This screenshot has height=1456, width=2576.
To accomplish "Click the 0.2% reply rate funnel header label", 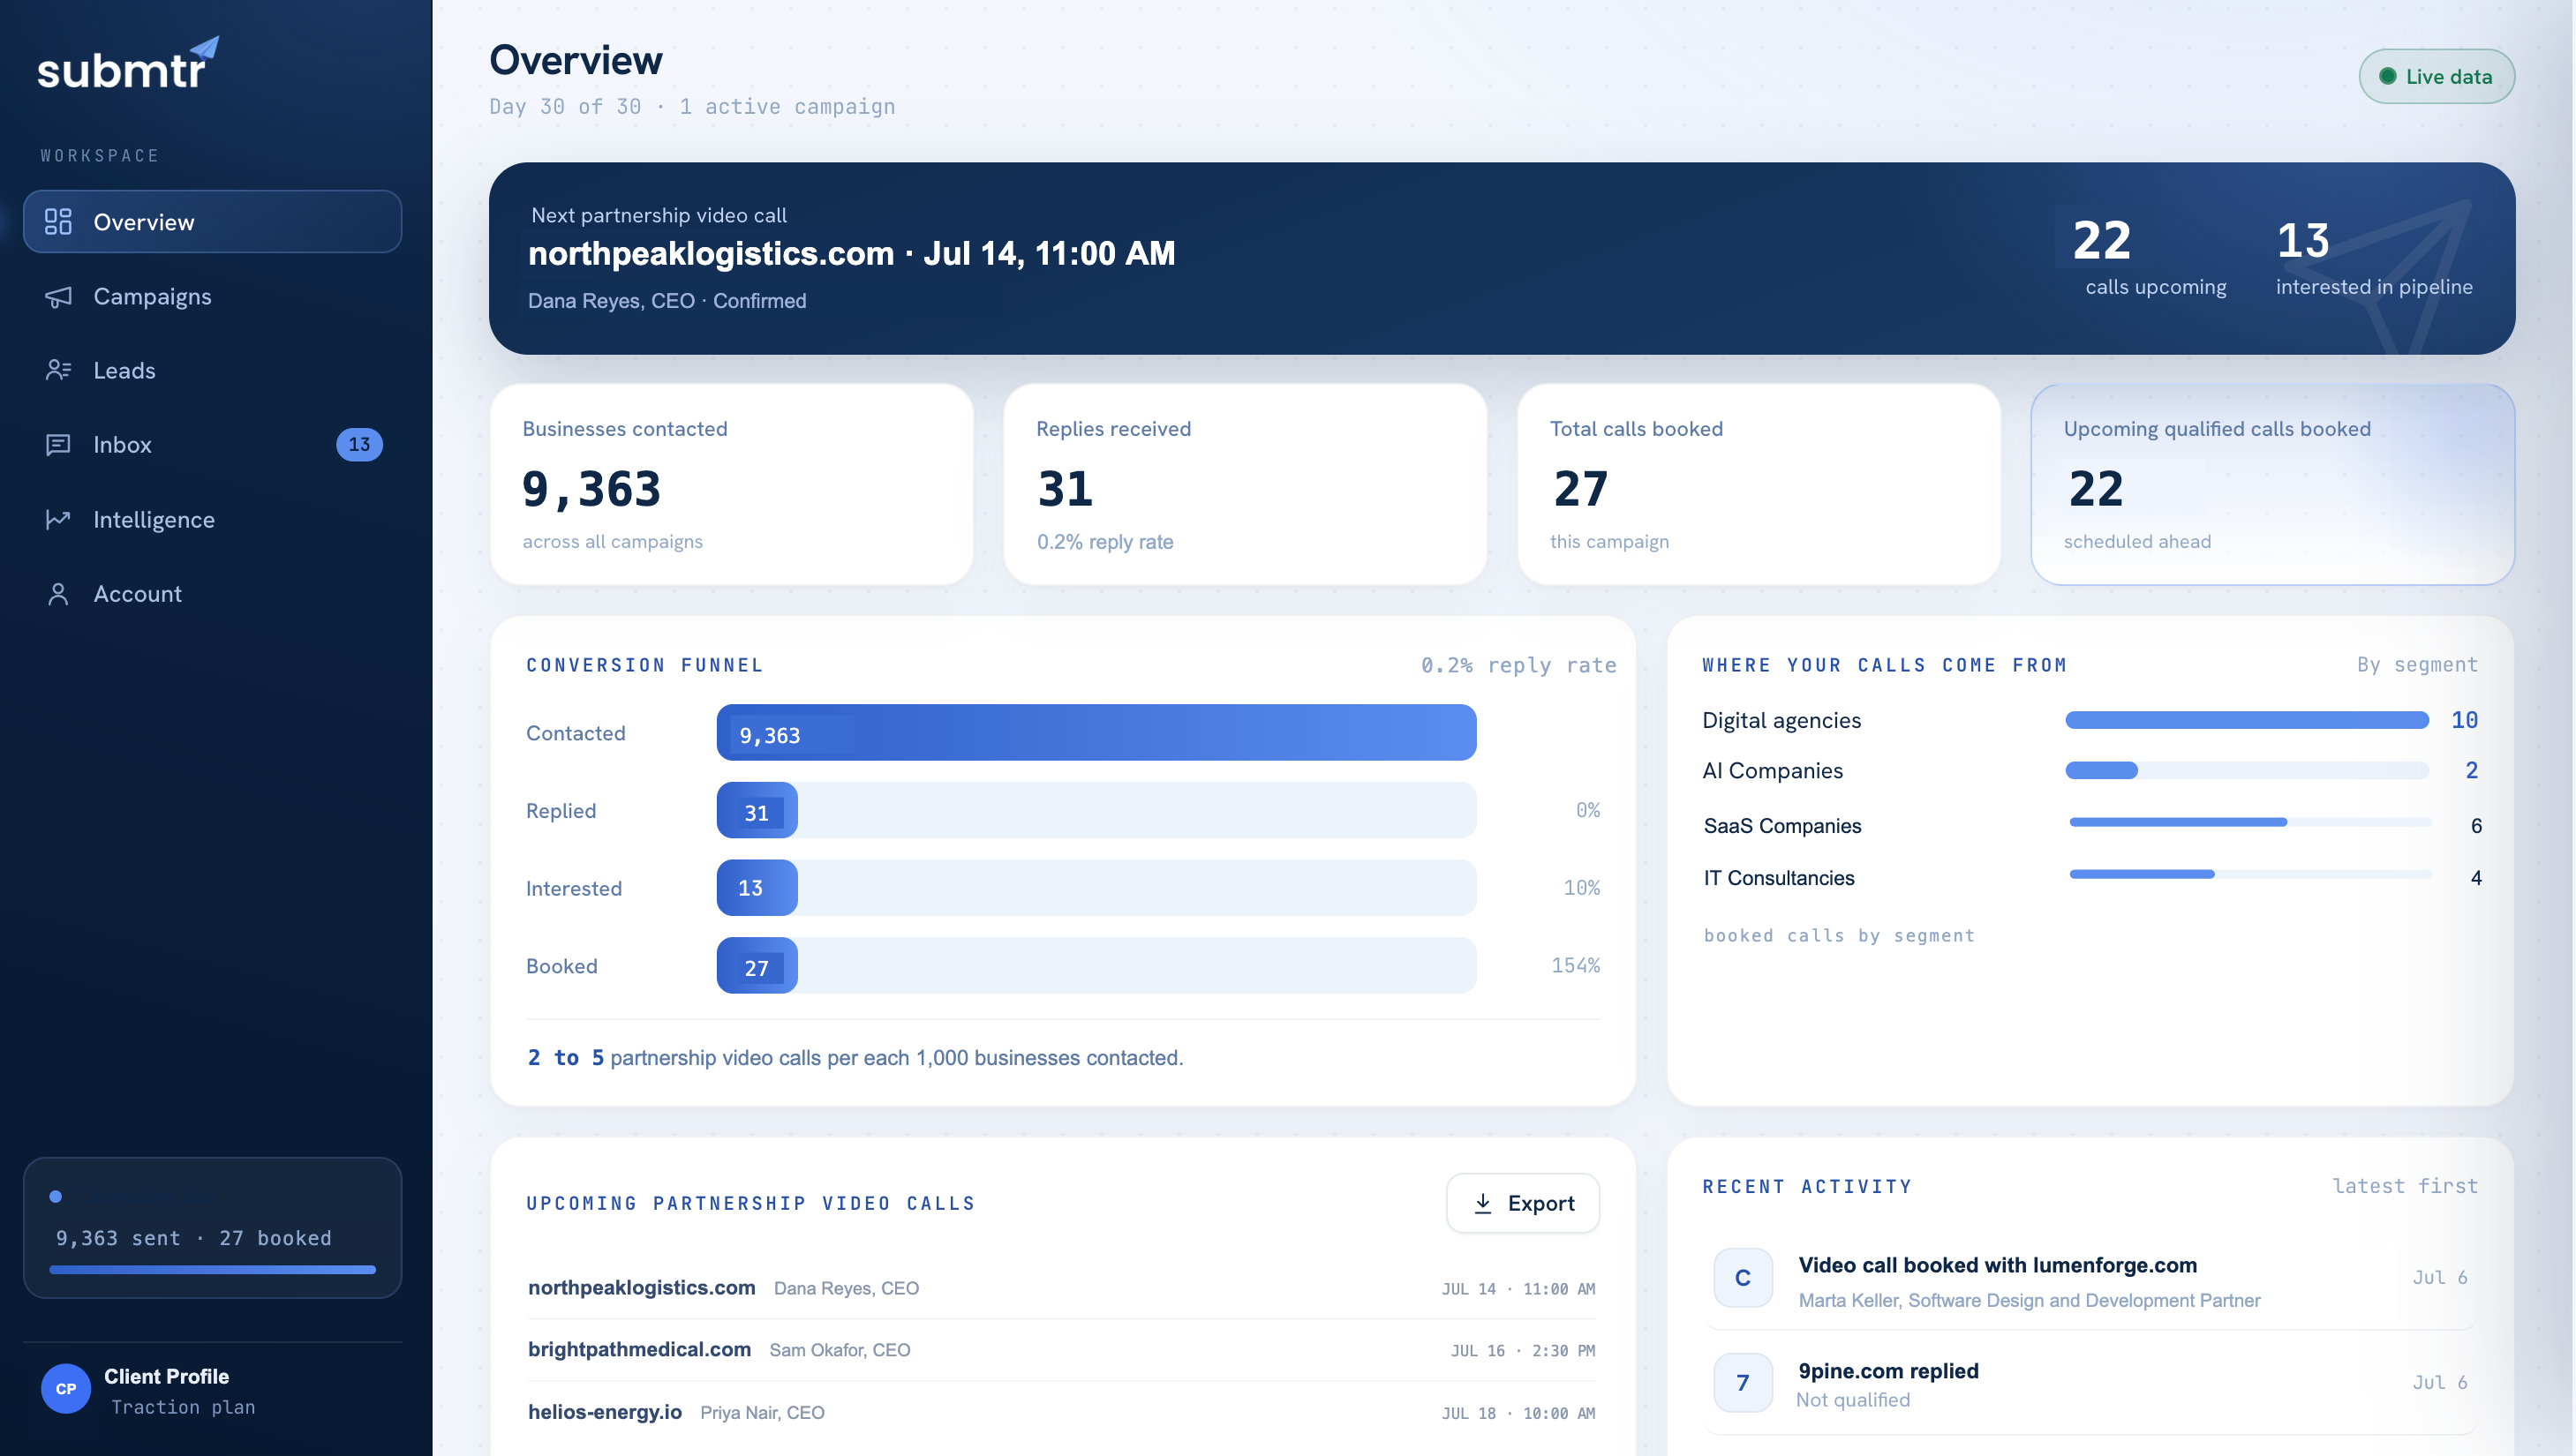I will pyautogui.click(x=1518, y=666).
